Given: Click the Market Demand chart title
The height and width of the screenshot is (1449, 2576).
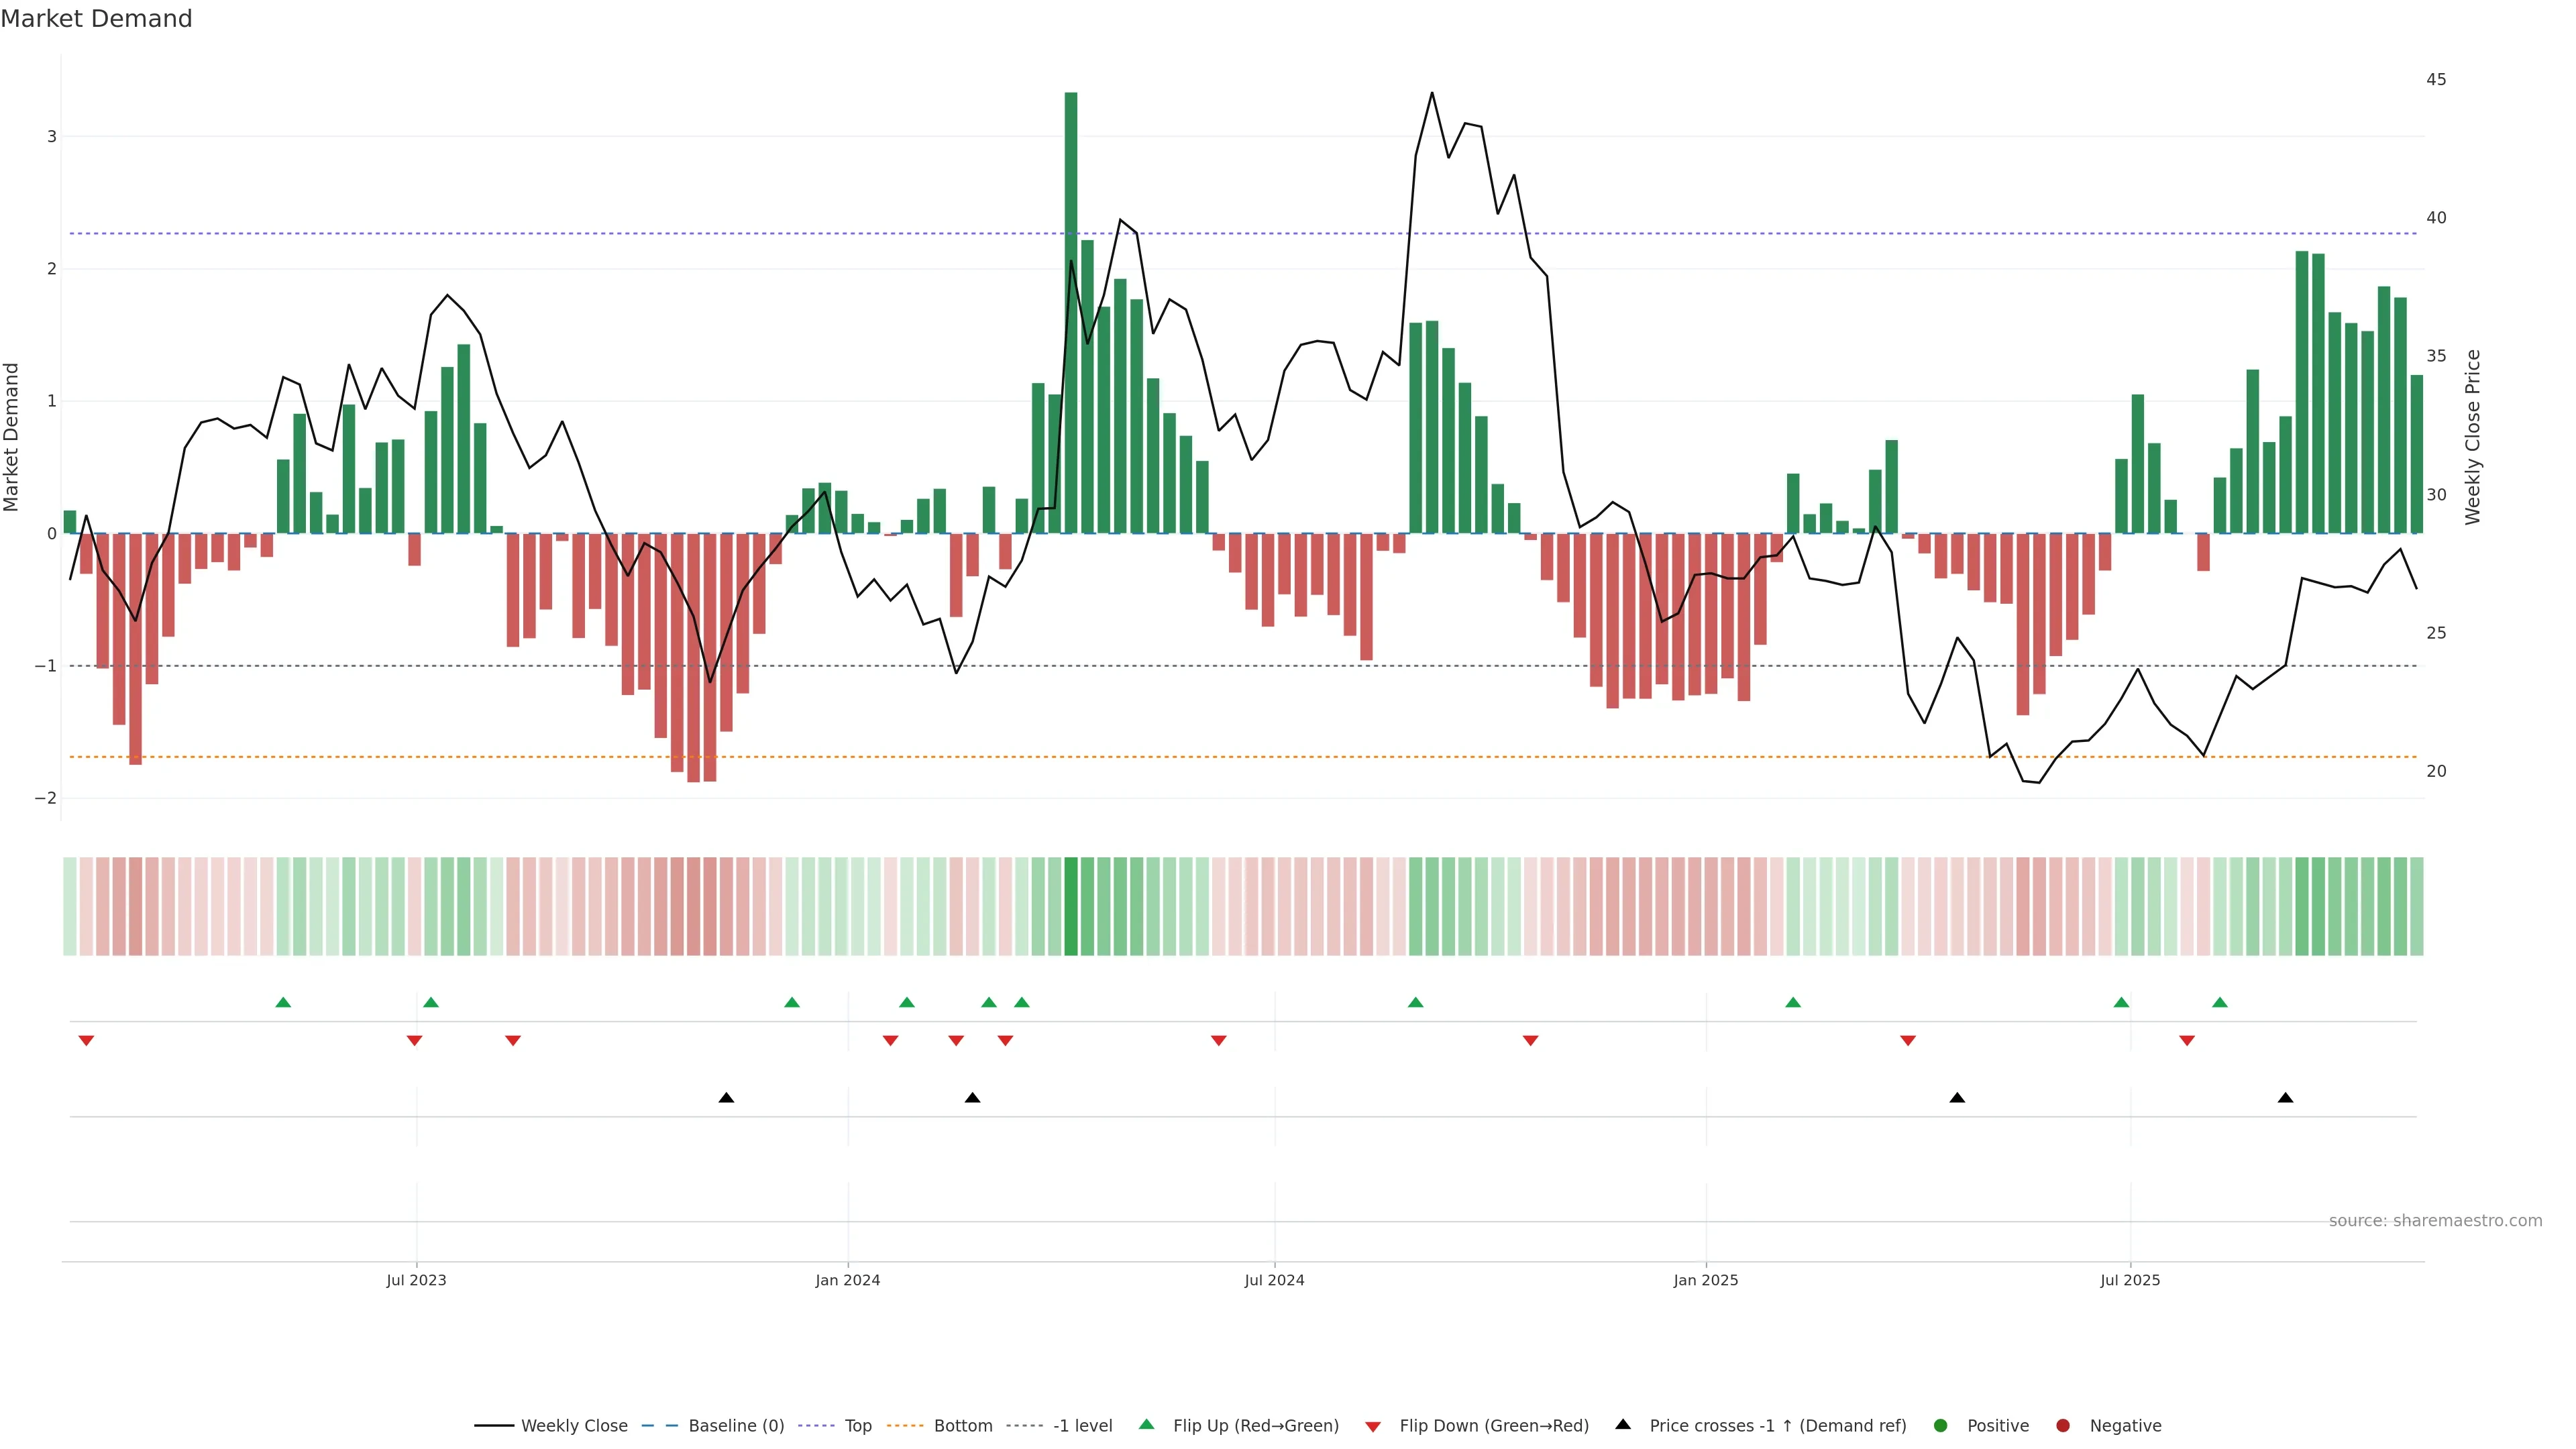Looking at the screenshot, I should tap(96, 19).
